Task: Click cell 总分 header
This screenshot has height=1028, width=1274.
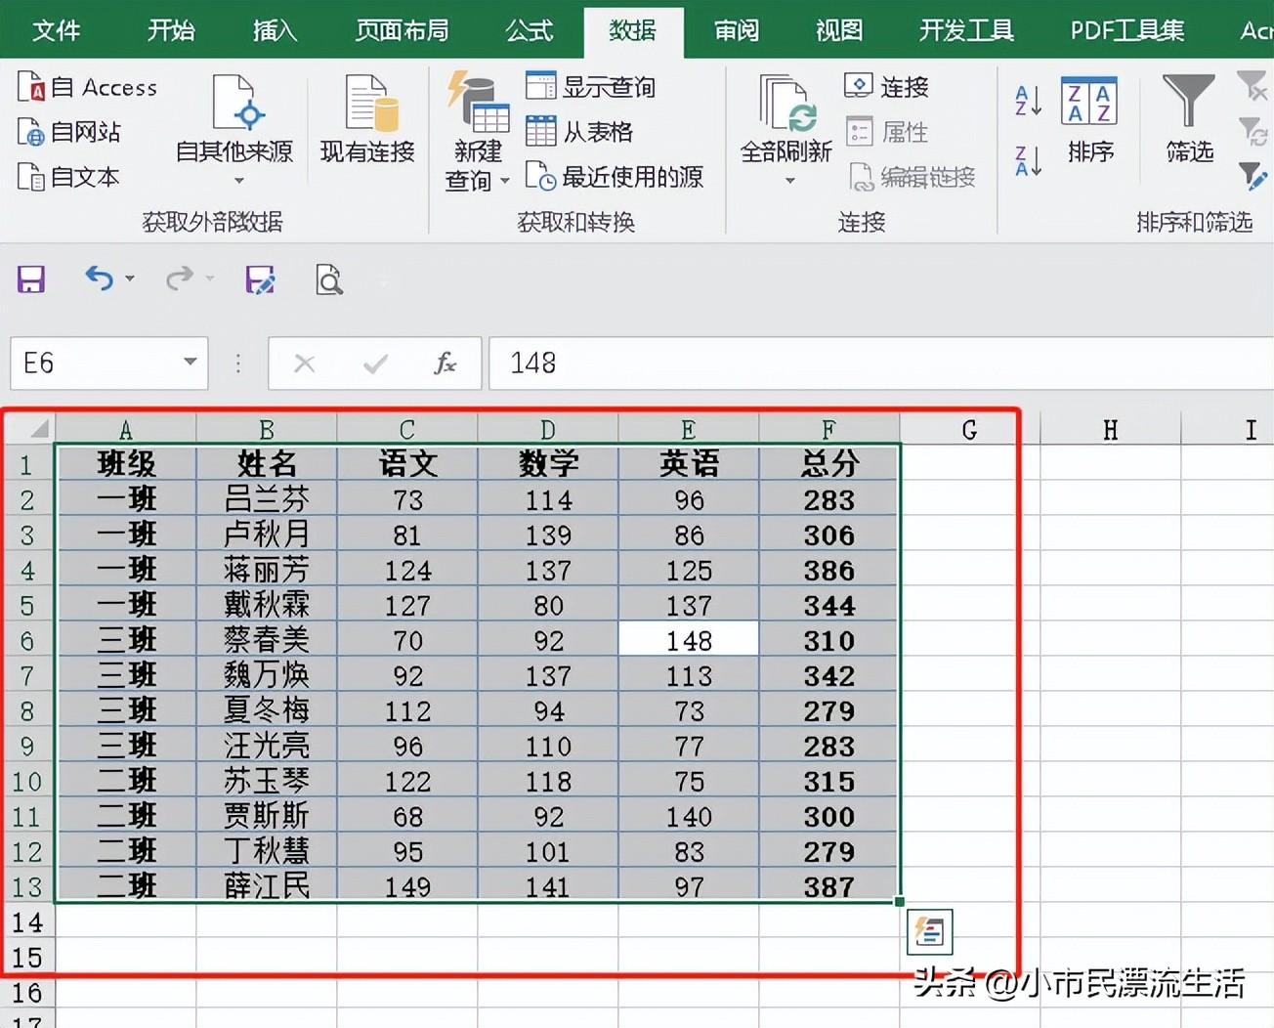Action: (x=829, y=463)
